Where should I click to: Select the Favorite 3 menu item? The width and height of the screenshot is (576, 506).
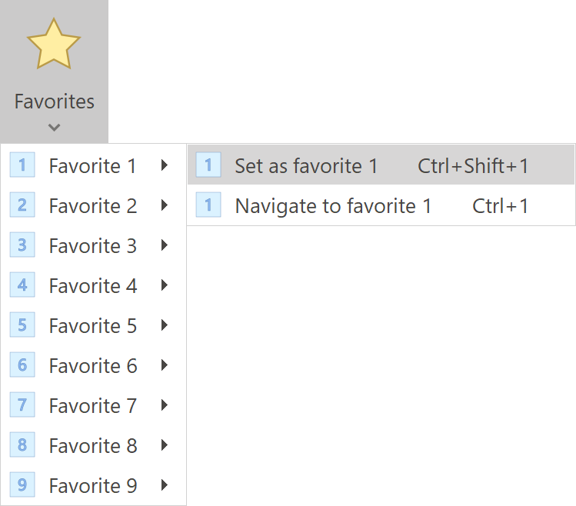(92, 245)
